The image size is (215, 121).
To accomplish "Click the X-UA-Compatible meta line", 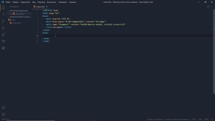I will pyautogui.click(x=76, y=22).
